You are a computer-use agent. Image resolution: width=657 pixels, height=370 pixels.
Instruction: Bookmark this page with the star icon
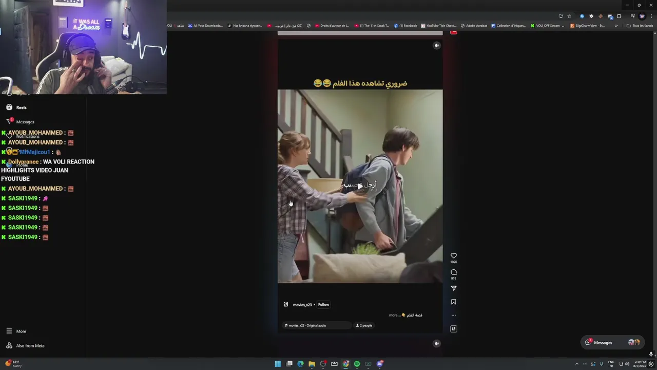pos(569,16)
